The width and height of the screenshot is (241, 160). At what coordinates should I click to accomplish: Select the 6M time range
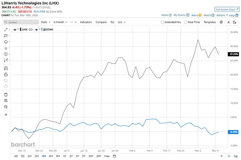[51, 156]
